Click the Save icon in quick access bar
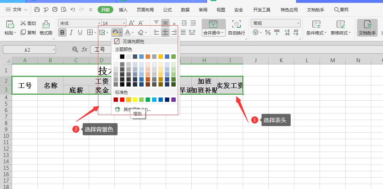383x189 pixels. point(37,10)
